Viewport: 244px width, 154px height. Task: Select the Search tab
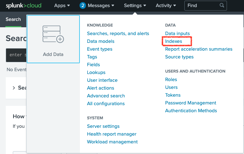[13, 19]
